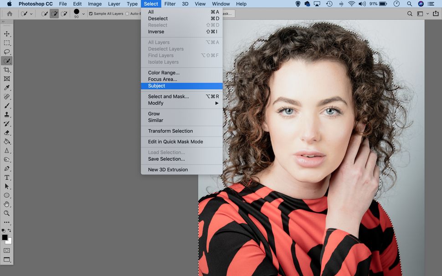Open the Wi-Fi status menu
Screen dimensions: 442x276
click(x=351, y=4)
